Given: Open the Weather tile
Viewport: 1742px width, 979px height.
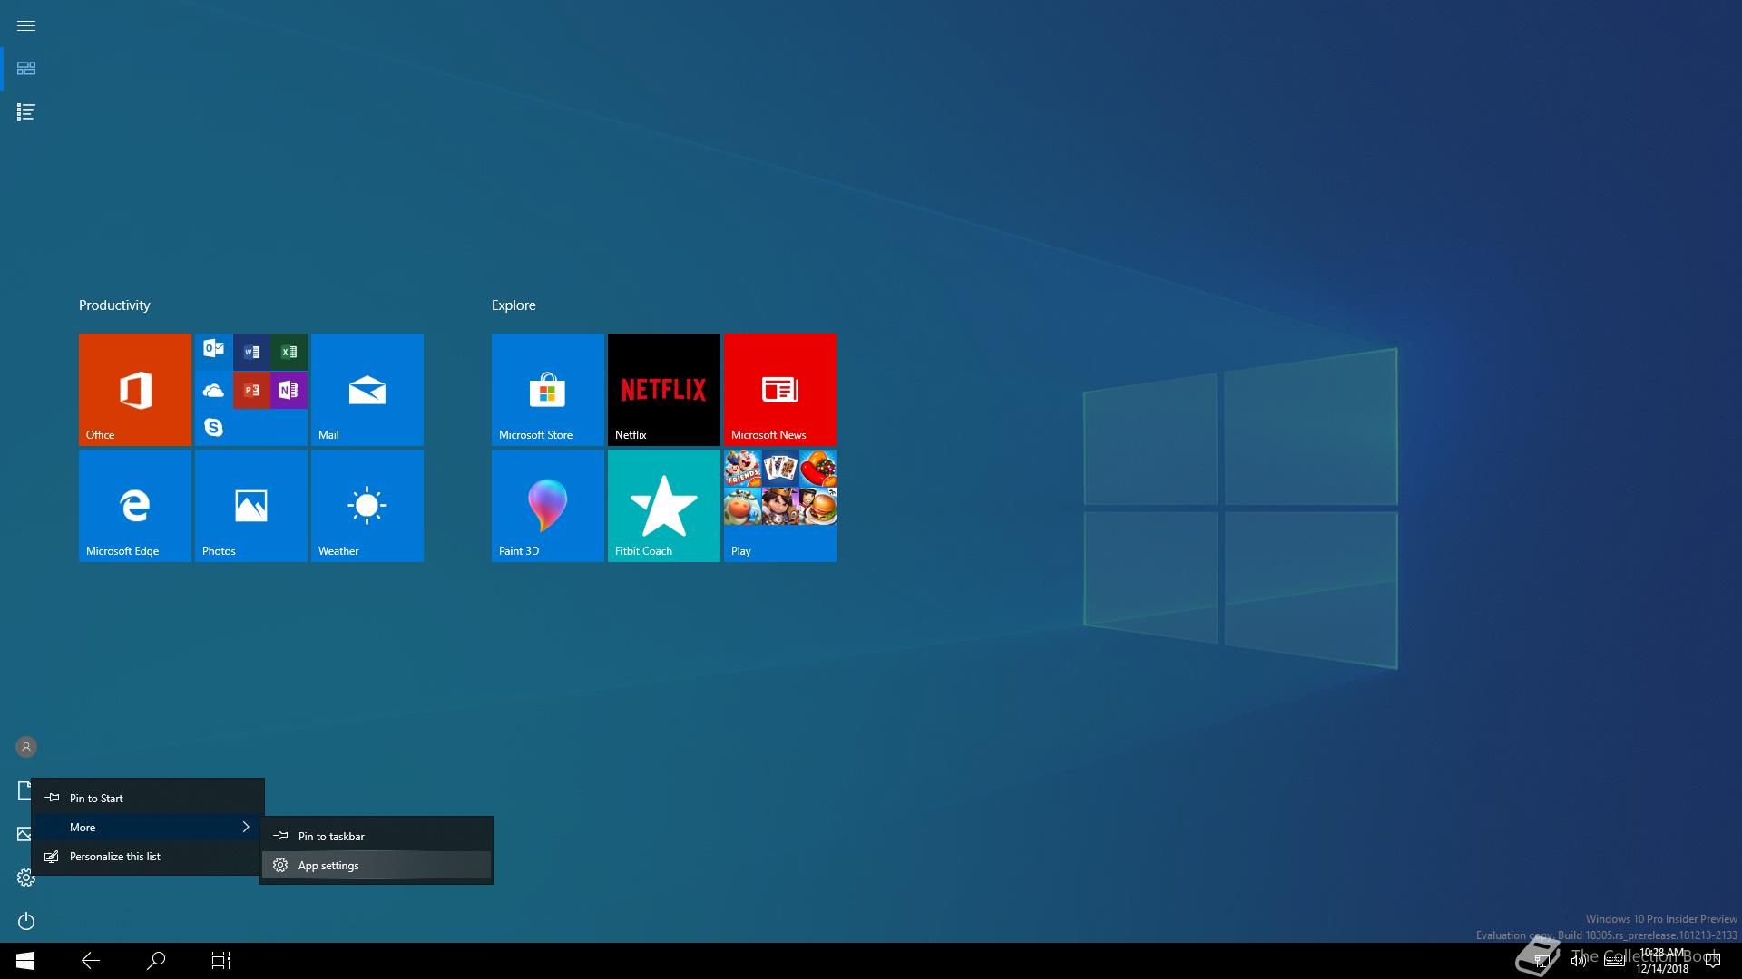Looking at the screenshot, I should pos(367,506).
